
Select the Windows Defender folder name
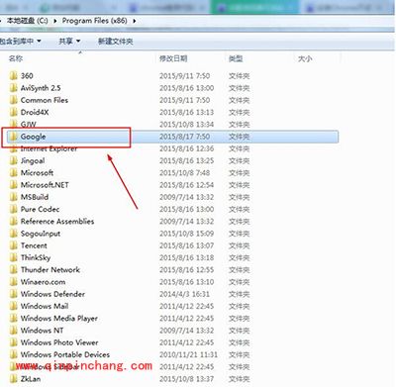point(52,294)
